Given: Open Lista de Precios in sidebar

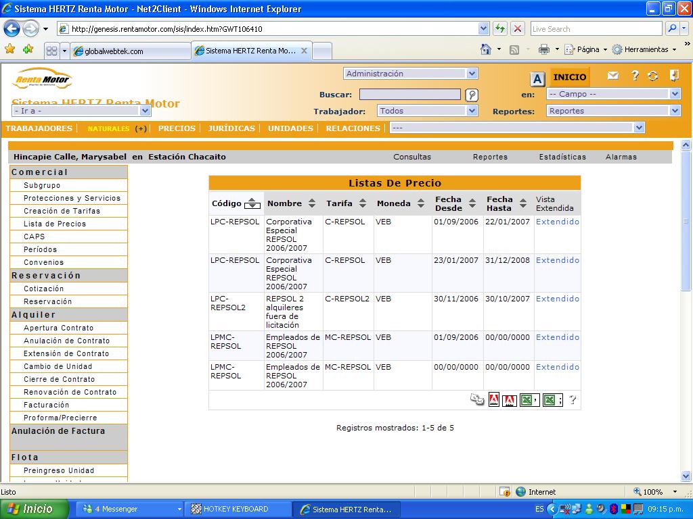Looking at the screenshot, I should pos(55,224).
